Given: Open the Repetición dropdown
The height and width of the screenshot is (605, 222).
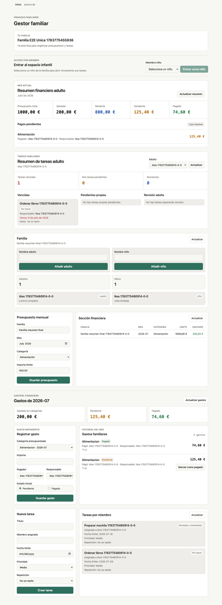Looking at the screenshot, I should [45, 580].
